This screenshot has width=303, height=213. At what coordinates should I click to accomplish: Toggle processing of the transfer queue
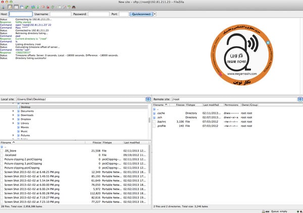pos(38,7)
